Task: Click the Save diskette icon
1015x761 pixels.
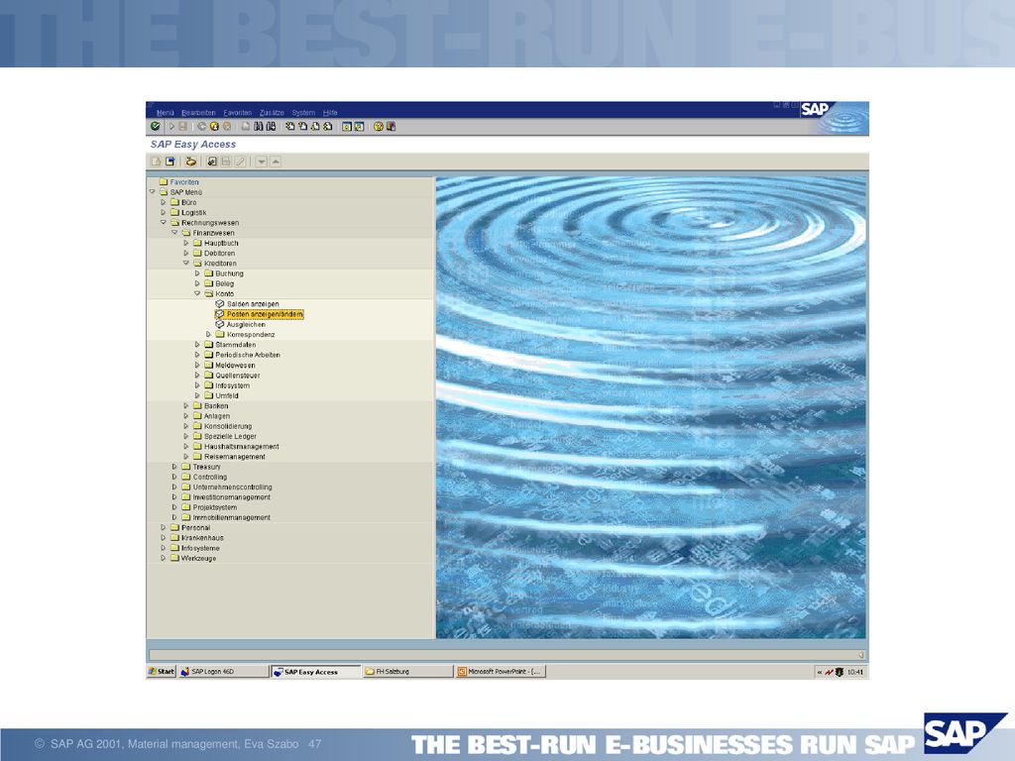Action: coord(182,126)
